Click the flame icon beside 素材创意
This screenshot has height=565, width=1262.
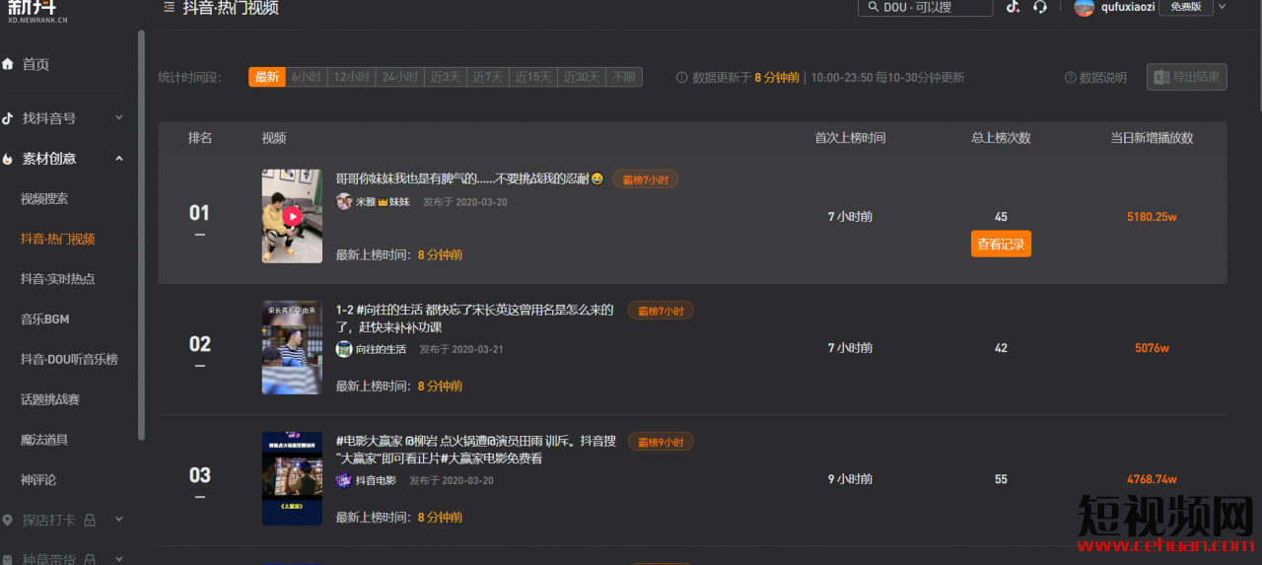click(x=9, y=159)
